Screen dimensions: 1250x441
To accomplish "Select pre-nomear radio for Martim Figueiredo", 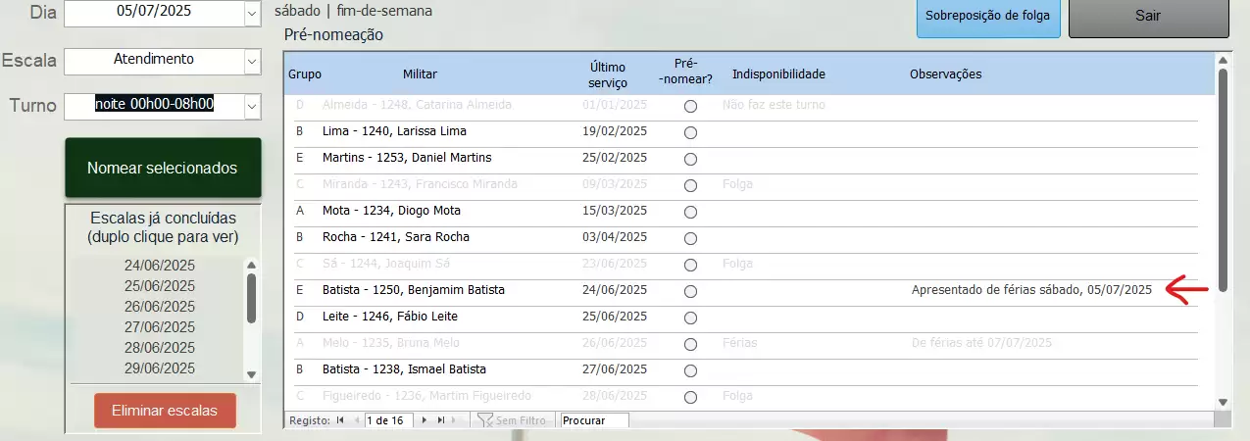I will click(x=690, y=397).
